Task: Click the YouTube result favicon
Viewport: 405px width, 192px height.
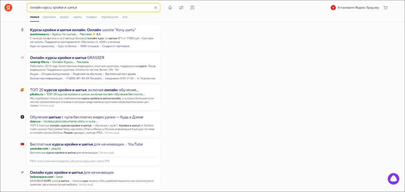Action: click(x=22, y=144)
